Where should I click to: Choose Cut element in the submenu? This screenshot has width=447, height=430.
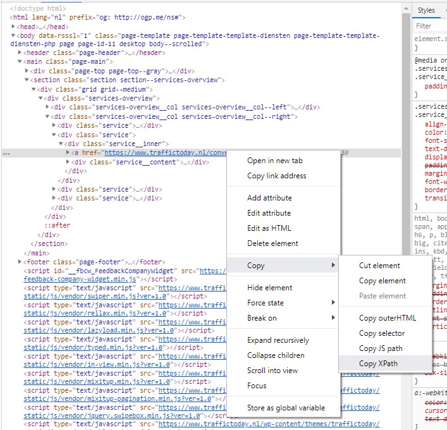379,266
